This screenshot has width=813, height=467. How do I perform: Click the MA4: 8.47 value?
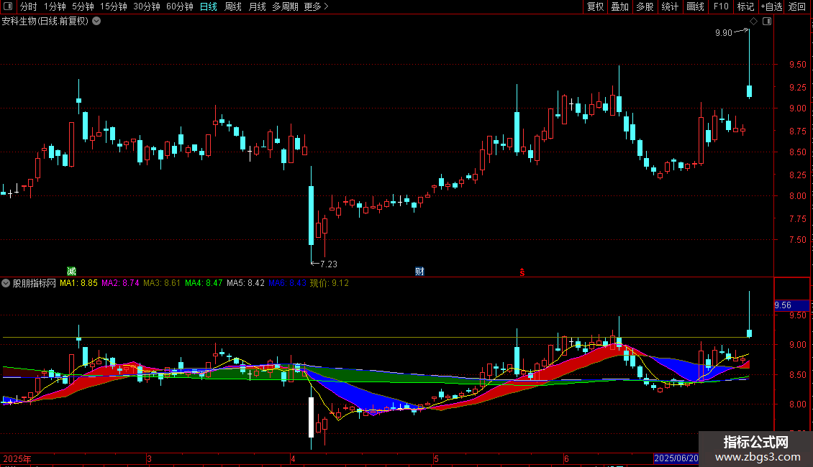204,283
